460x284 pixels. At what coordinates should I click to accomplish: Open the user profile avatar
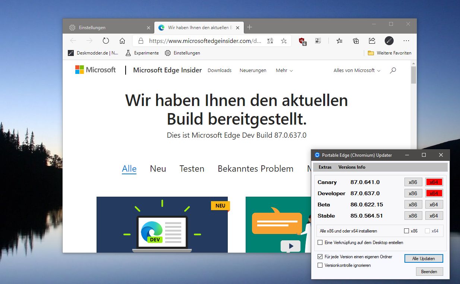coord(389,41)
